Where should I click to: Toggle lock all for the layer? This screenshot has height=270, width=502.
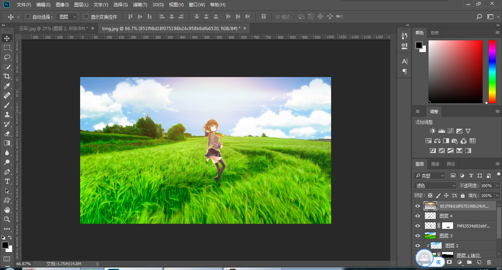click(x=463, y=196)
